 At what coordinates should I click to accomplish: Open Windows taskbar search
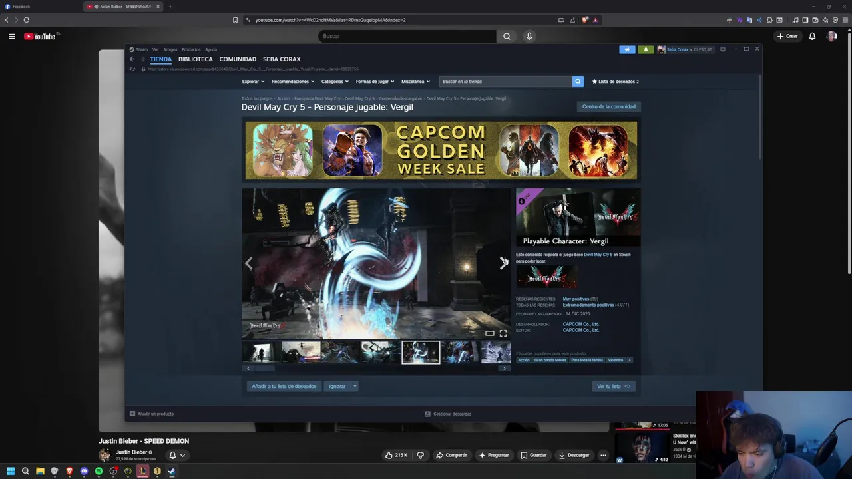(x=25, y=471)
